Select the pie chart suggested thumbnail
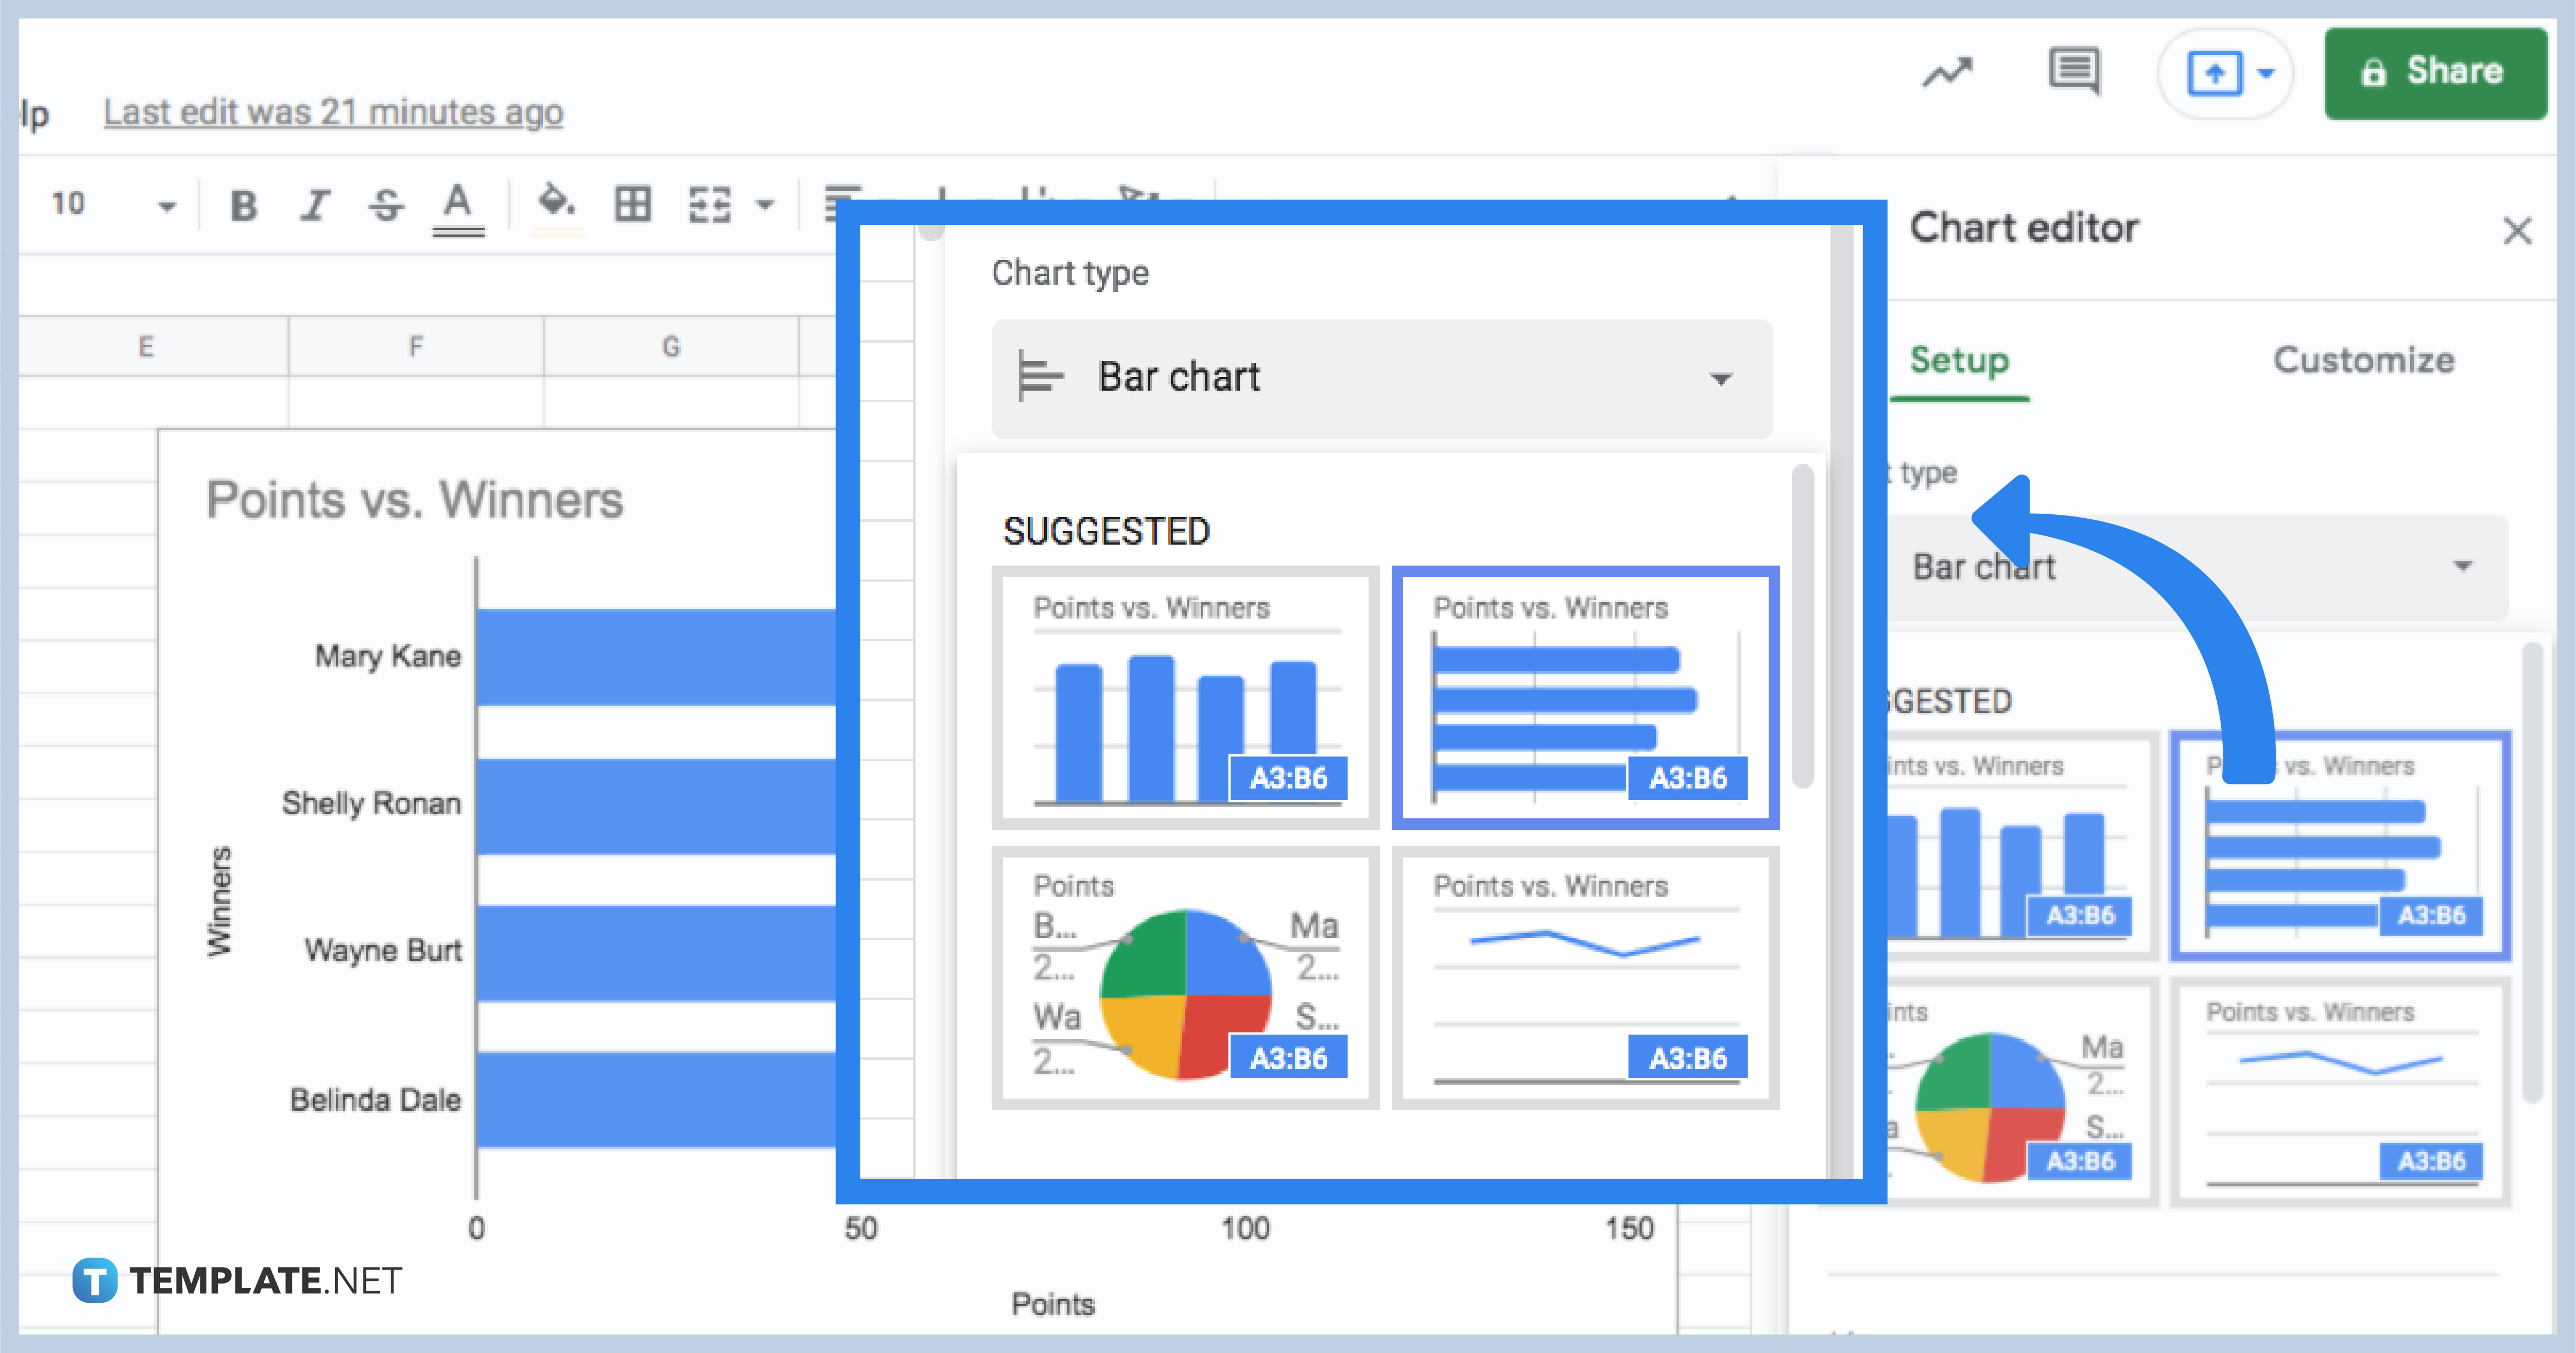The width and height of the screenshot is (2576, 1353). click(1185, 975)
